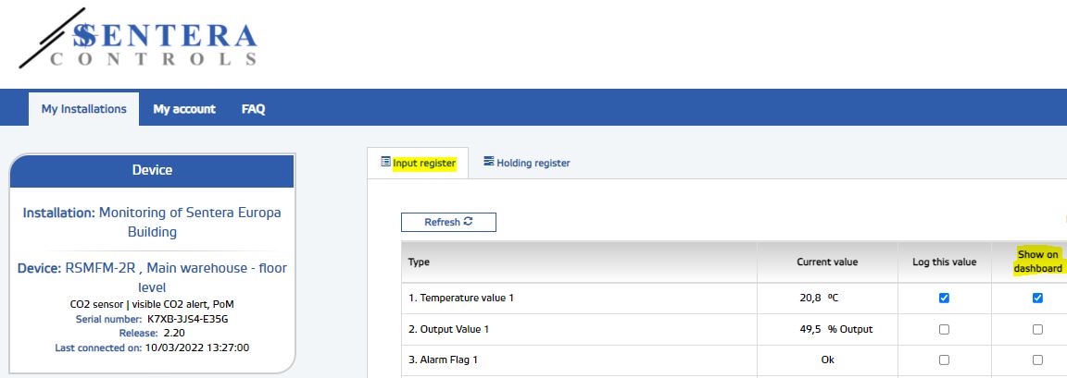The height and width of the screenshot is (378, 1067).
Task: Enable Log this value for Output Value 1
Action: pos(944,329)
